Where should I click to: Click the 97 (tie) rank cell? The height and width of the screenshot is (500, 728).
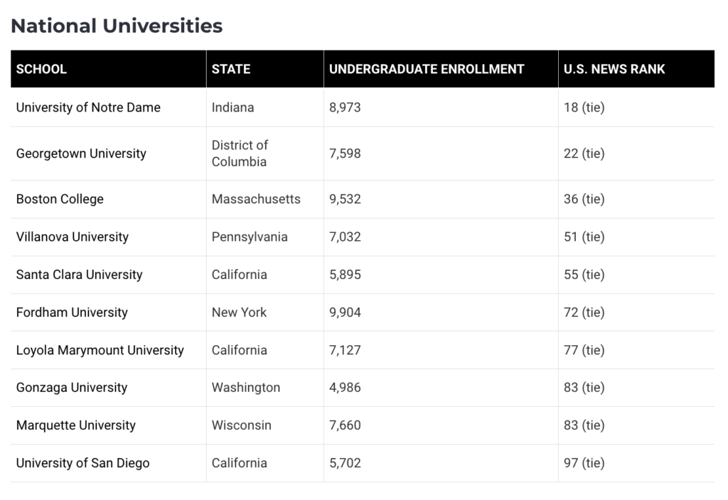[x=584, y=463]
